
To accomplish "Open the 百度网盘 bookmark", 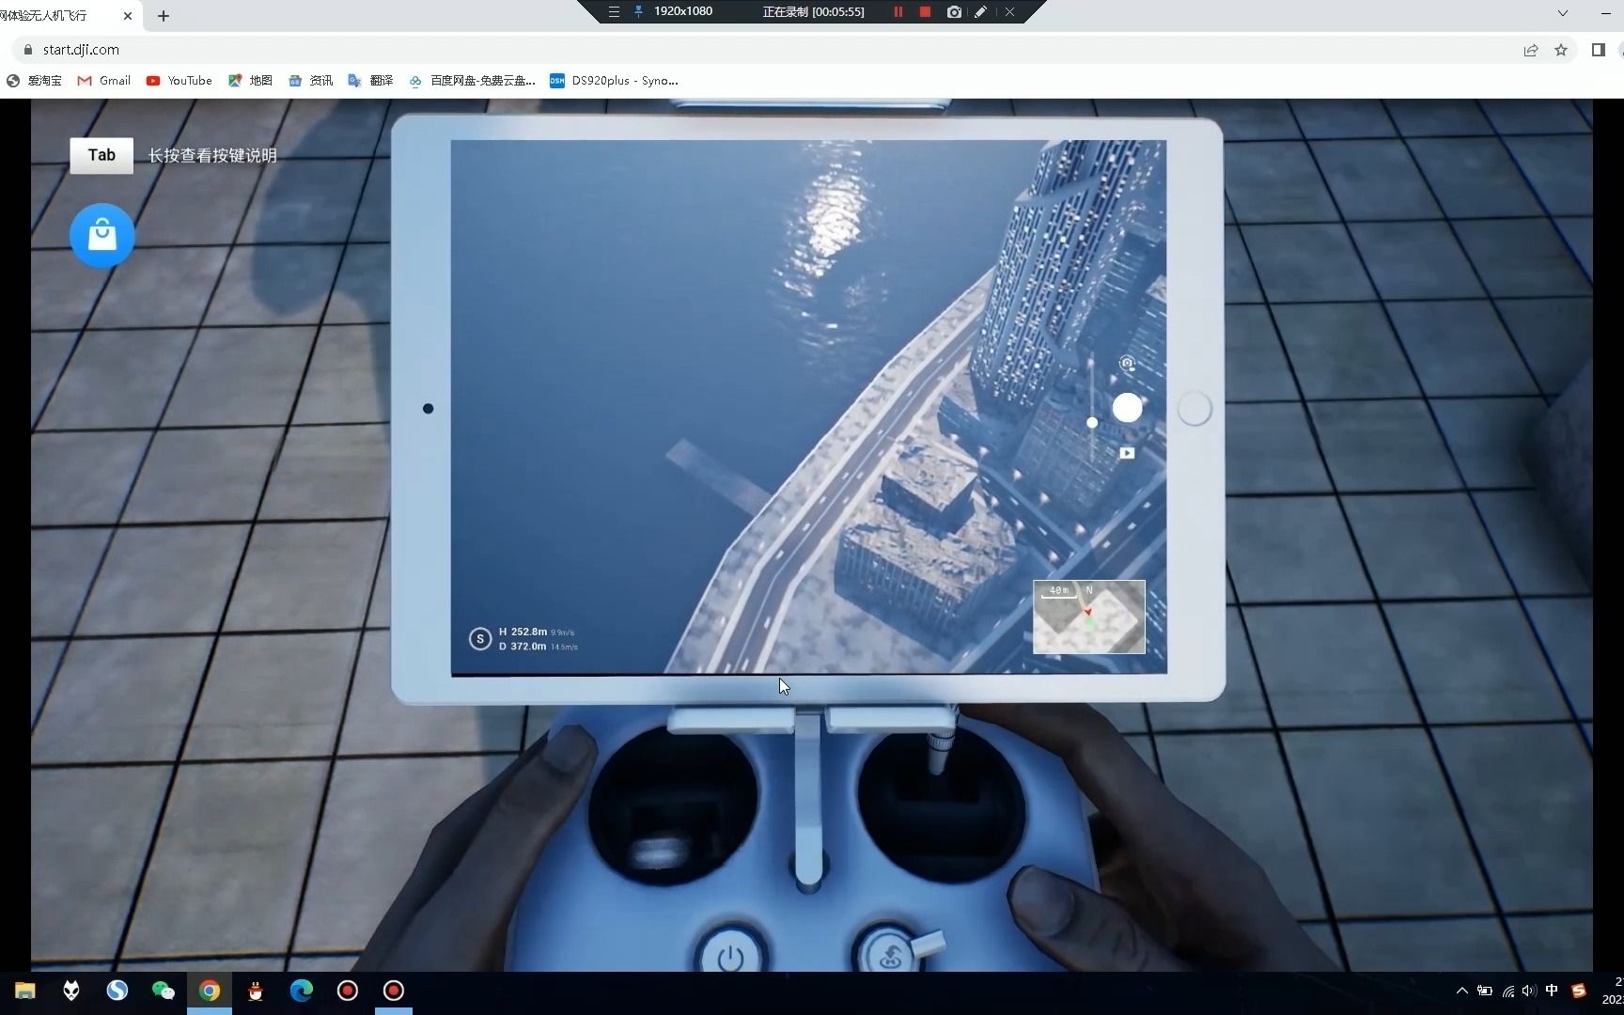I will point(472,81).
